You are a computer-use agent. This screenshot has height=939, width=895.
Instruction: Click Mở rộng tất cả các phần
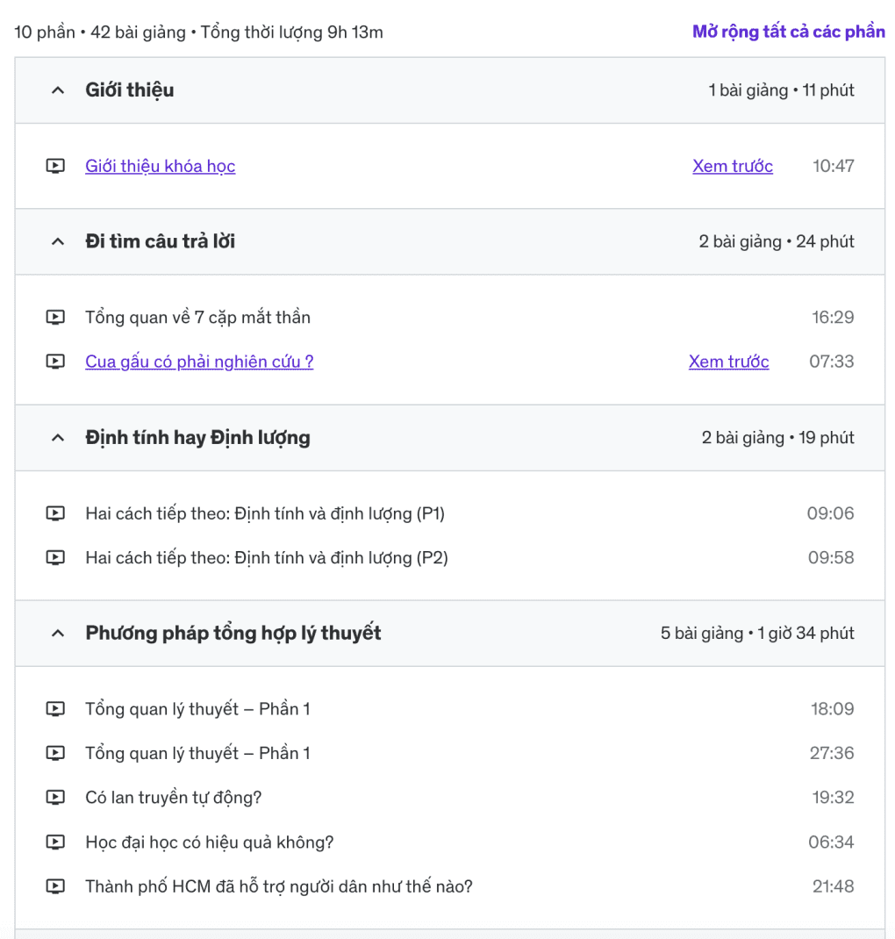click(788, 32)
